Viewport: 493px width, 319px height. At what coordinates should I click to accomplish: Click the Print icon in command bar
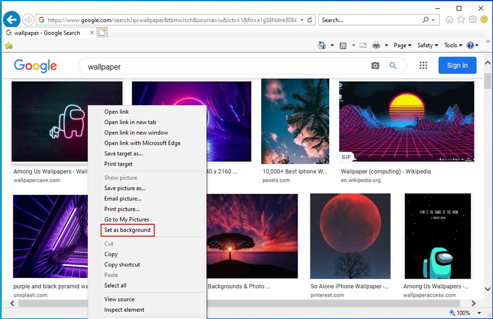tap(376, 45)
